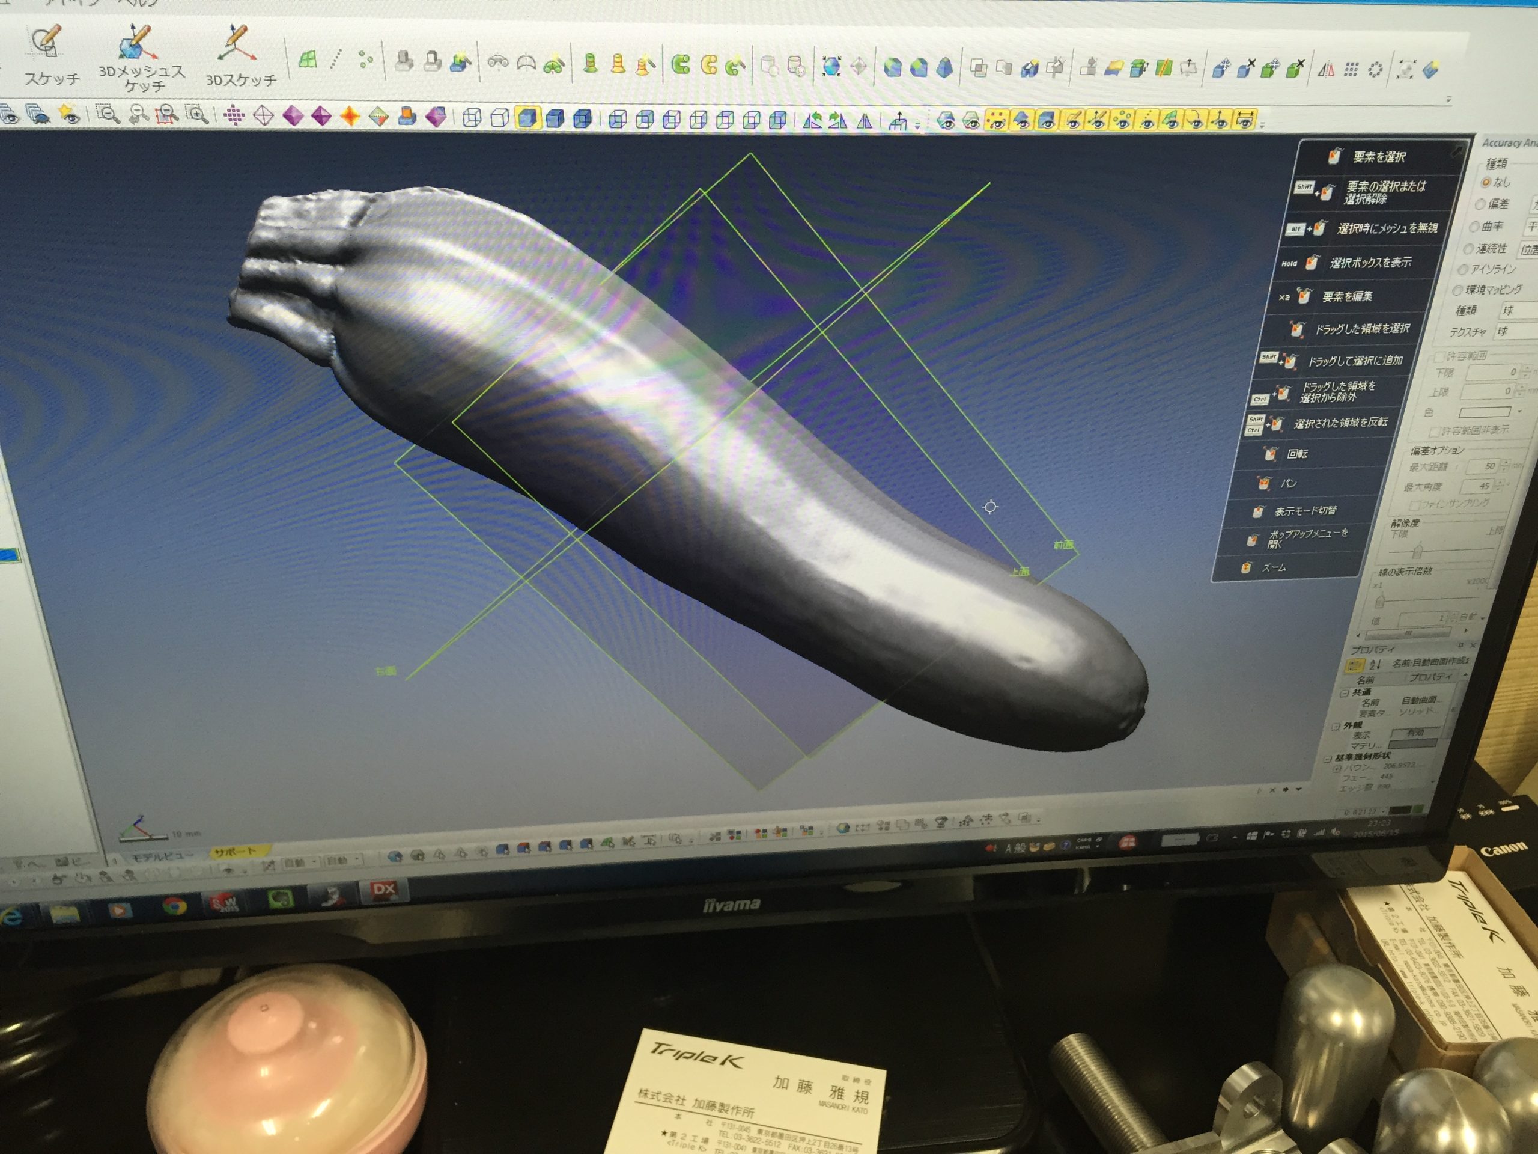The image size is (1538, 1154).
Task: Adjust the 線の表示倍数 slider handle
Action: click(x=1380, y=600)
